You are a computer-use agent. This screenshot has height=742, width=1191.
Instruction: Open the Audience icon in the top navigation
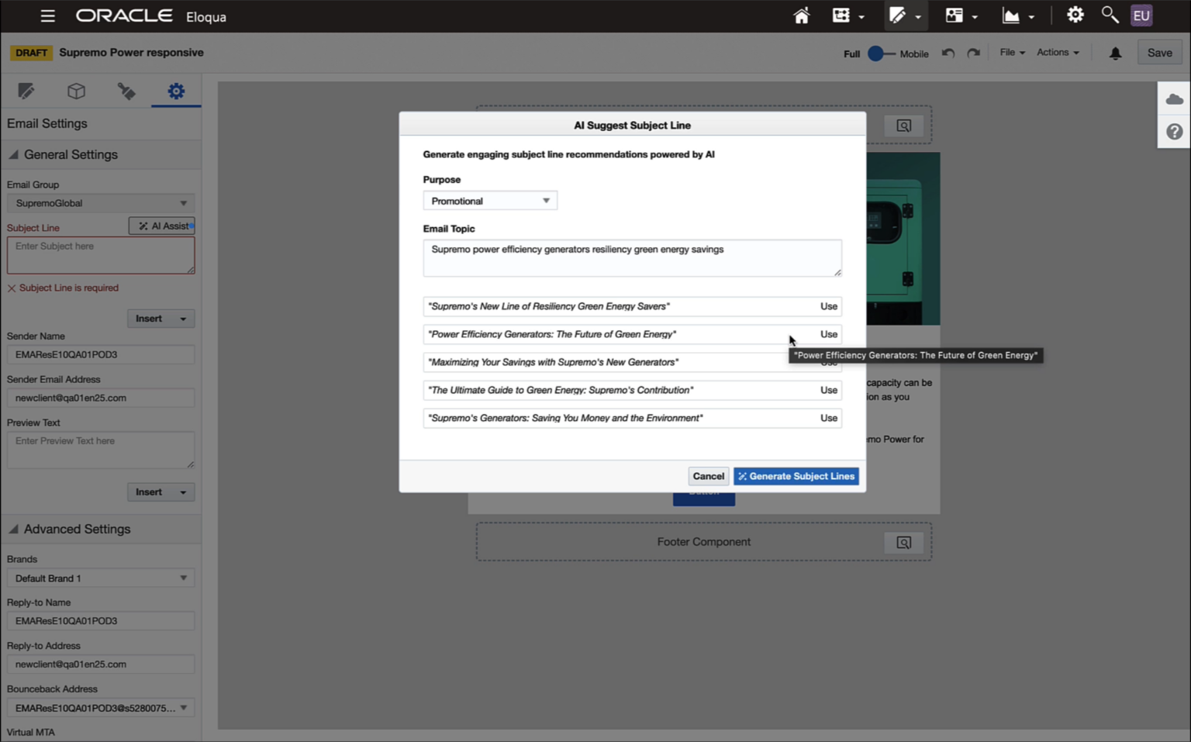955,15
